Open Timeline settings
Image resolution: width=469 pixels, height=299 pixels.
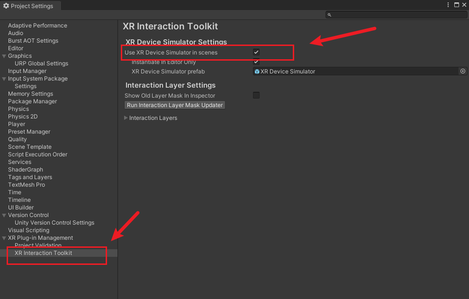[19, 200]
